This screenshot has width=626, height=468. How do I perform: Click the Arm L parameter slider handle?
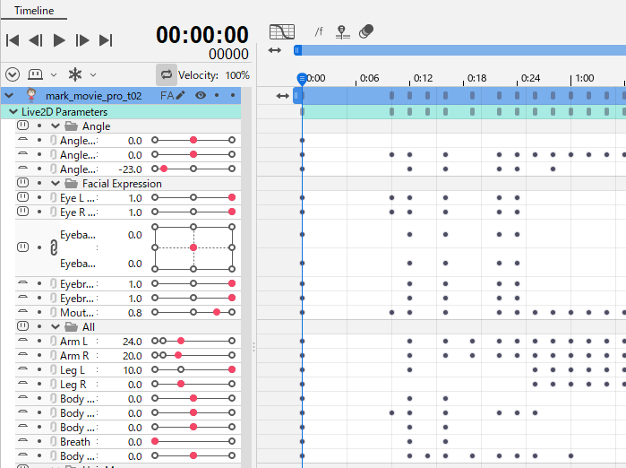pyautogui.click(x=181, y=341)
